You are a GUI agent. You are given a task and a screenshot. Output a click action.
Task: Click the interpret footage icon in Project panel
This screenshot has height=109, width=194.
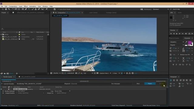(x=2, y=73)
